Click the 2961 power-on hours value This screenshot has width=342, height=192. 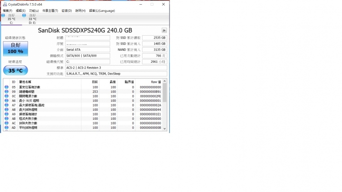pos(155,62)
